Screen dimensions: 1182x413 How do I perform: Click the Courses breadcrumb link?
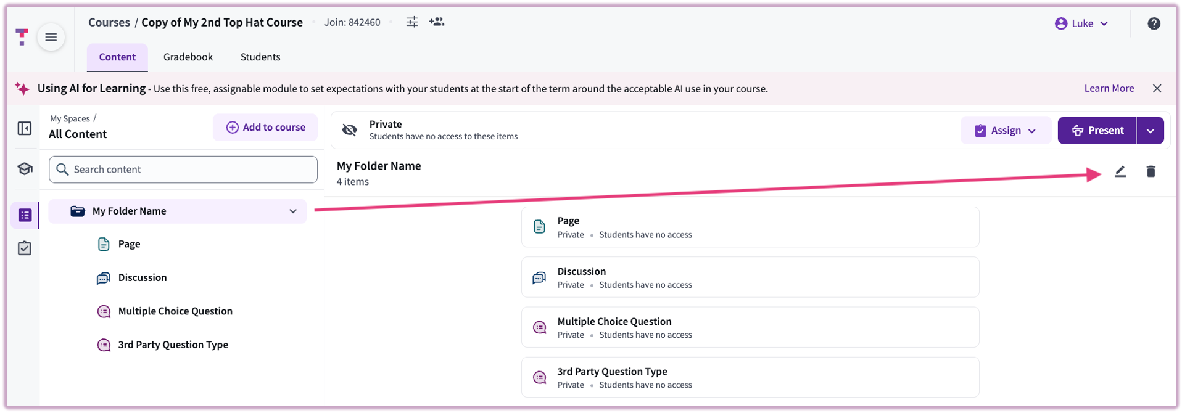point(109,22)
